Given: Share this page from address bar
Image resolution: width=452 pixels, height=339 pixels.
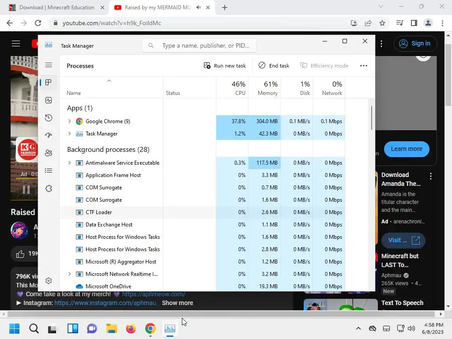Looking at the screenshot, I should click(x=368, y=23).
